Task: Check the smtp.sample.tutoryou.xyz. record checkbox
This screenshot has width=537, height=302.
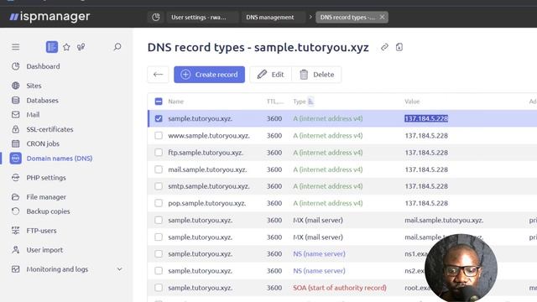Action: [159, 186]
